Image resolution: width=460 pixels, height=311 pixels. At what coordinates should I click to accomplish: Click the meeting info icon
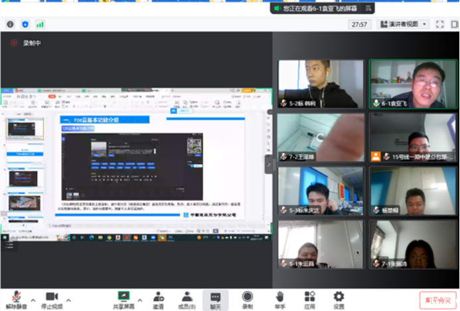pyautogui.click(x=10, y=24)
